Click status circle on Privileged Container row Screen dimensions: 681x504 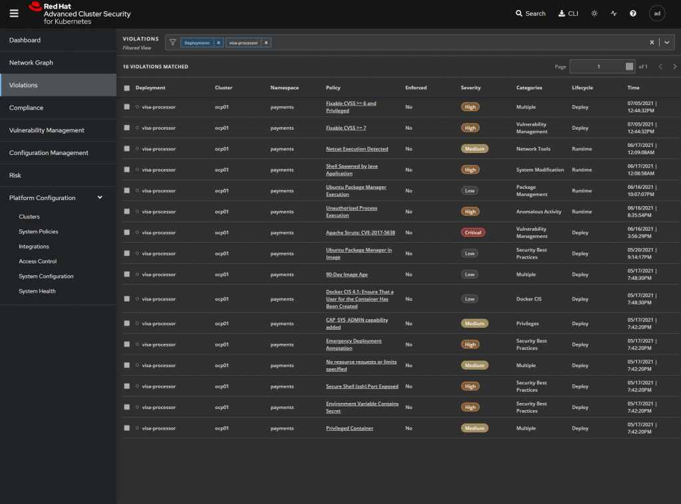(137, 428)
